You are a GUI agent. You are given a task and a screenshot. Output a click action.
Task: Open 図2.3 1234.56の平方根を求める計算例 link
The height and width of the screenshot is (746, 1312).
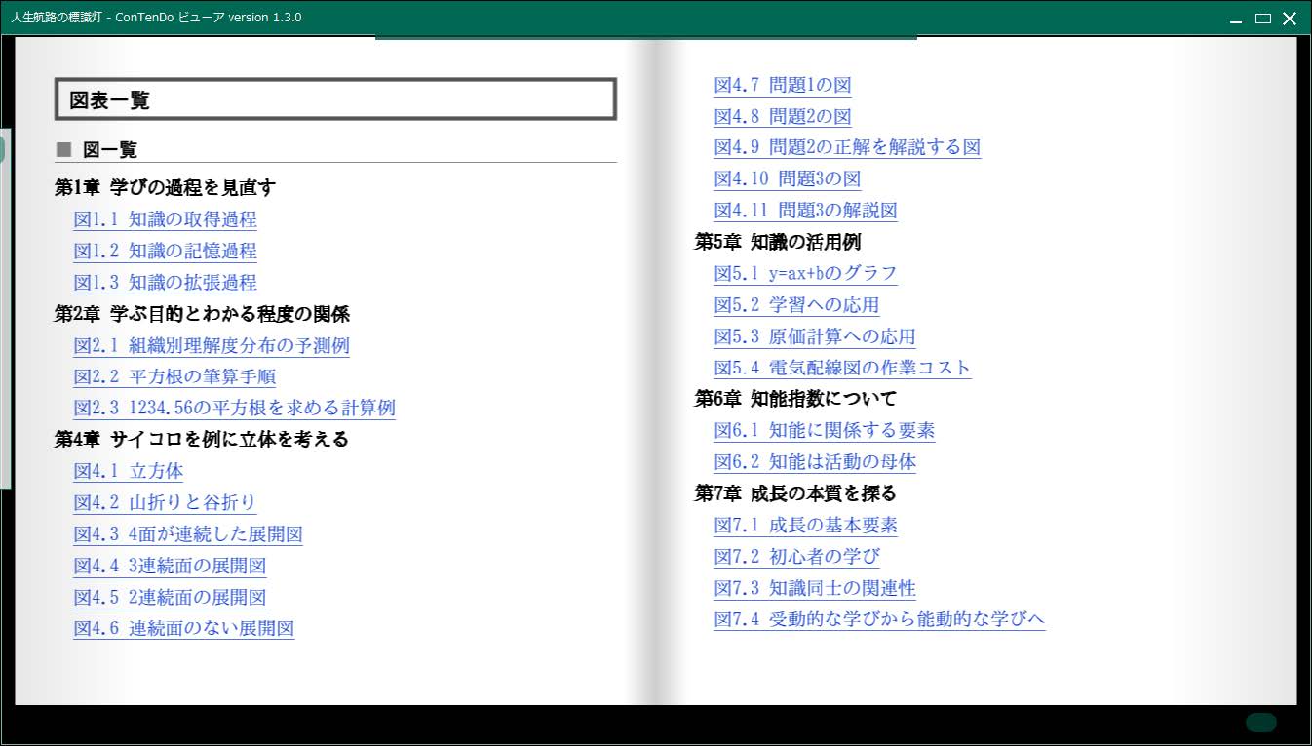234,409
